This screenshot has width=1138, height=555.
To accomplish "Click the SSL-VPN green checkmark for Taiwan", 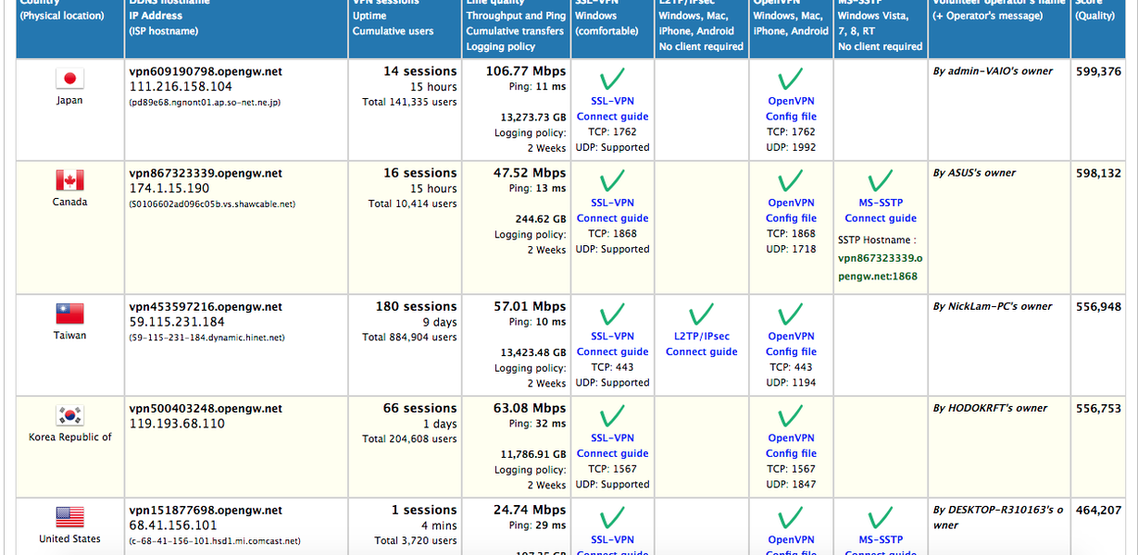I will [x=612, y=314].
